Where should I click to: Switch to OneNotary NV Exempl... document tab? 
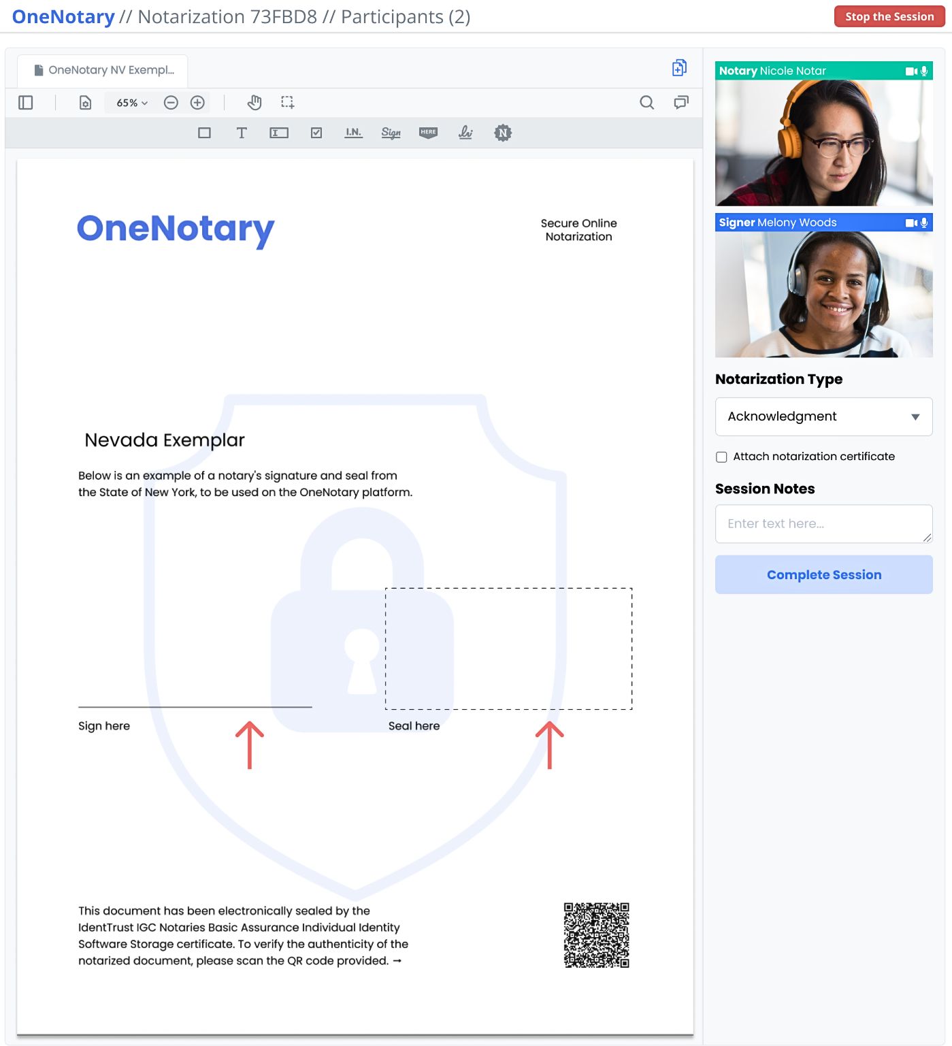(x=103, y=70)
